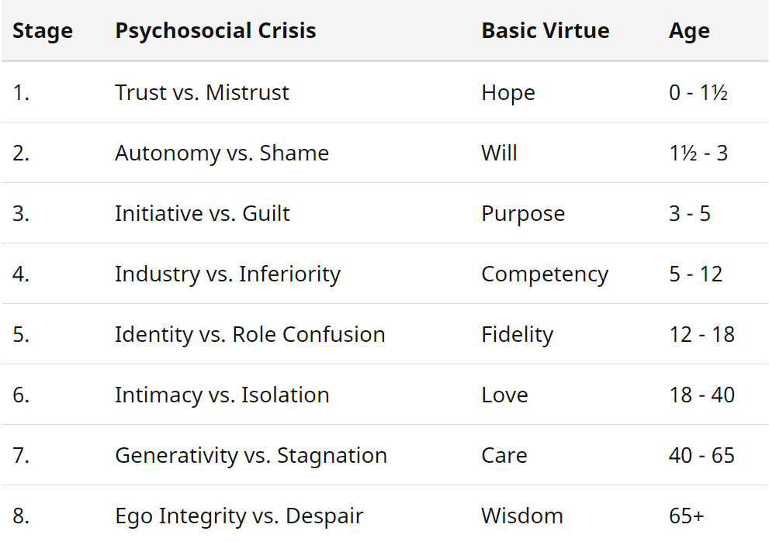Select the Autonomy vs. Shame cell

point(222,153)
